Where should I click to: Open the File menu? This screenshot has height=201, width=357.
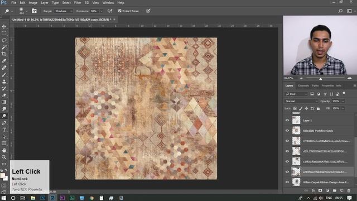(x=13, y=3)
